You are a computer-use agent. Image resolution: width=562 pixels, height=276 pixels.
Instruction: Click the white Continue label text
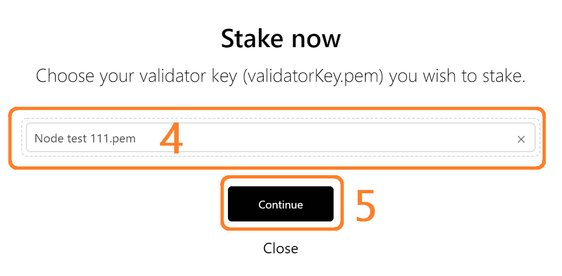[280, 205]
